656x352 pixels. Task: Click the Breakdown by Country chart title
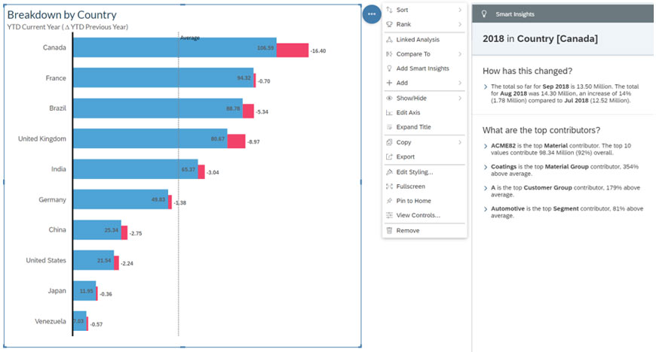62,14
